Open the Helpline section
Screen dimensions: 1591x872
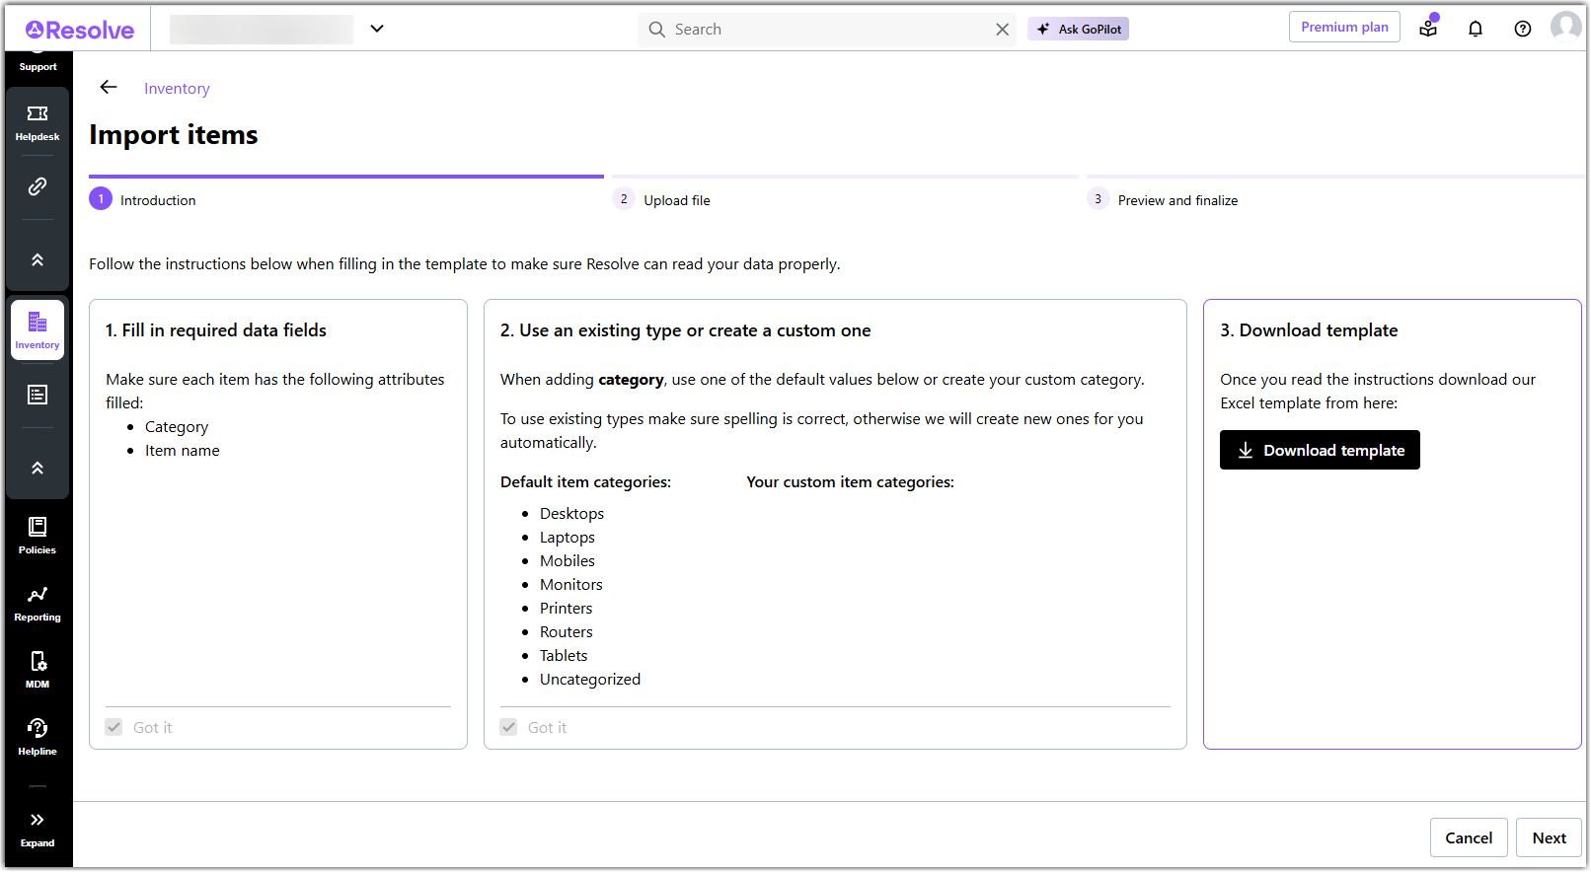[x=38, y=737]
